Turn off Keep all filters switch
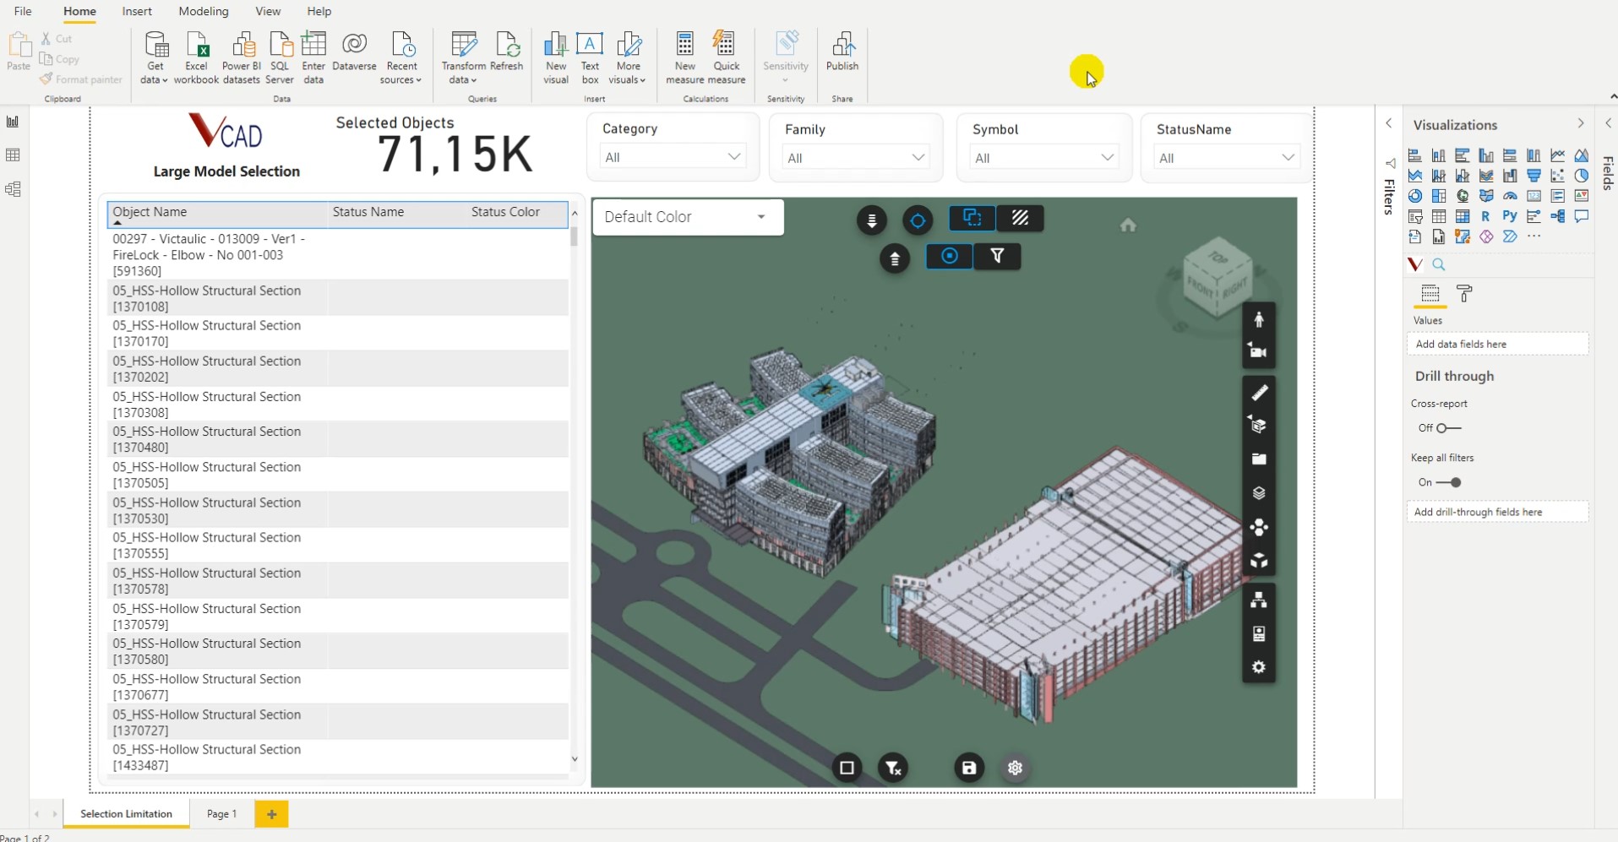Viewport: 1618px width, 842px height. 1448,482
